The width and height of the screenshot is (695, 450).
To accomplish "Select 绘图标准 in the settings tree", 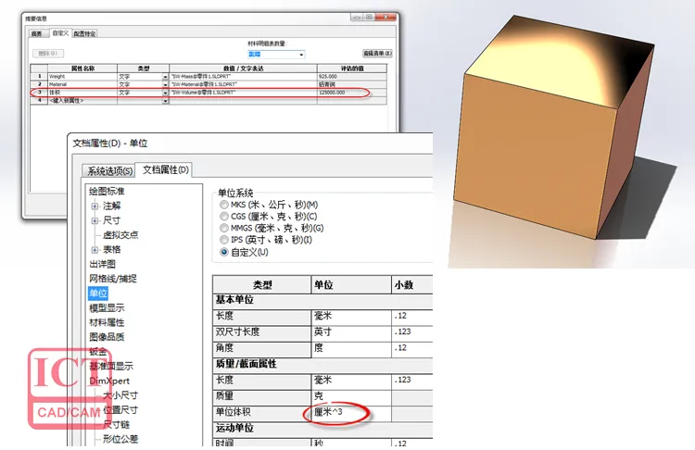I will click(107, 192).
